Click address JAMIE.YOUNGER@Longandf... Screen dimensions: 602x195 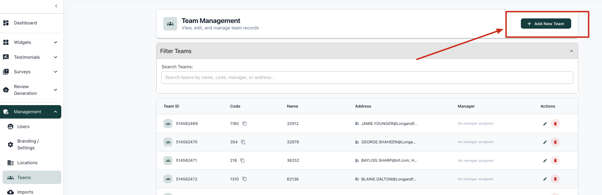[x=389, y=124]
